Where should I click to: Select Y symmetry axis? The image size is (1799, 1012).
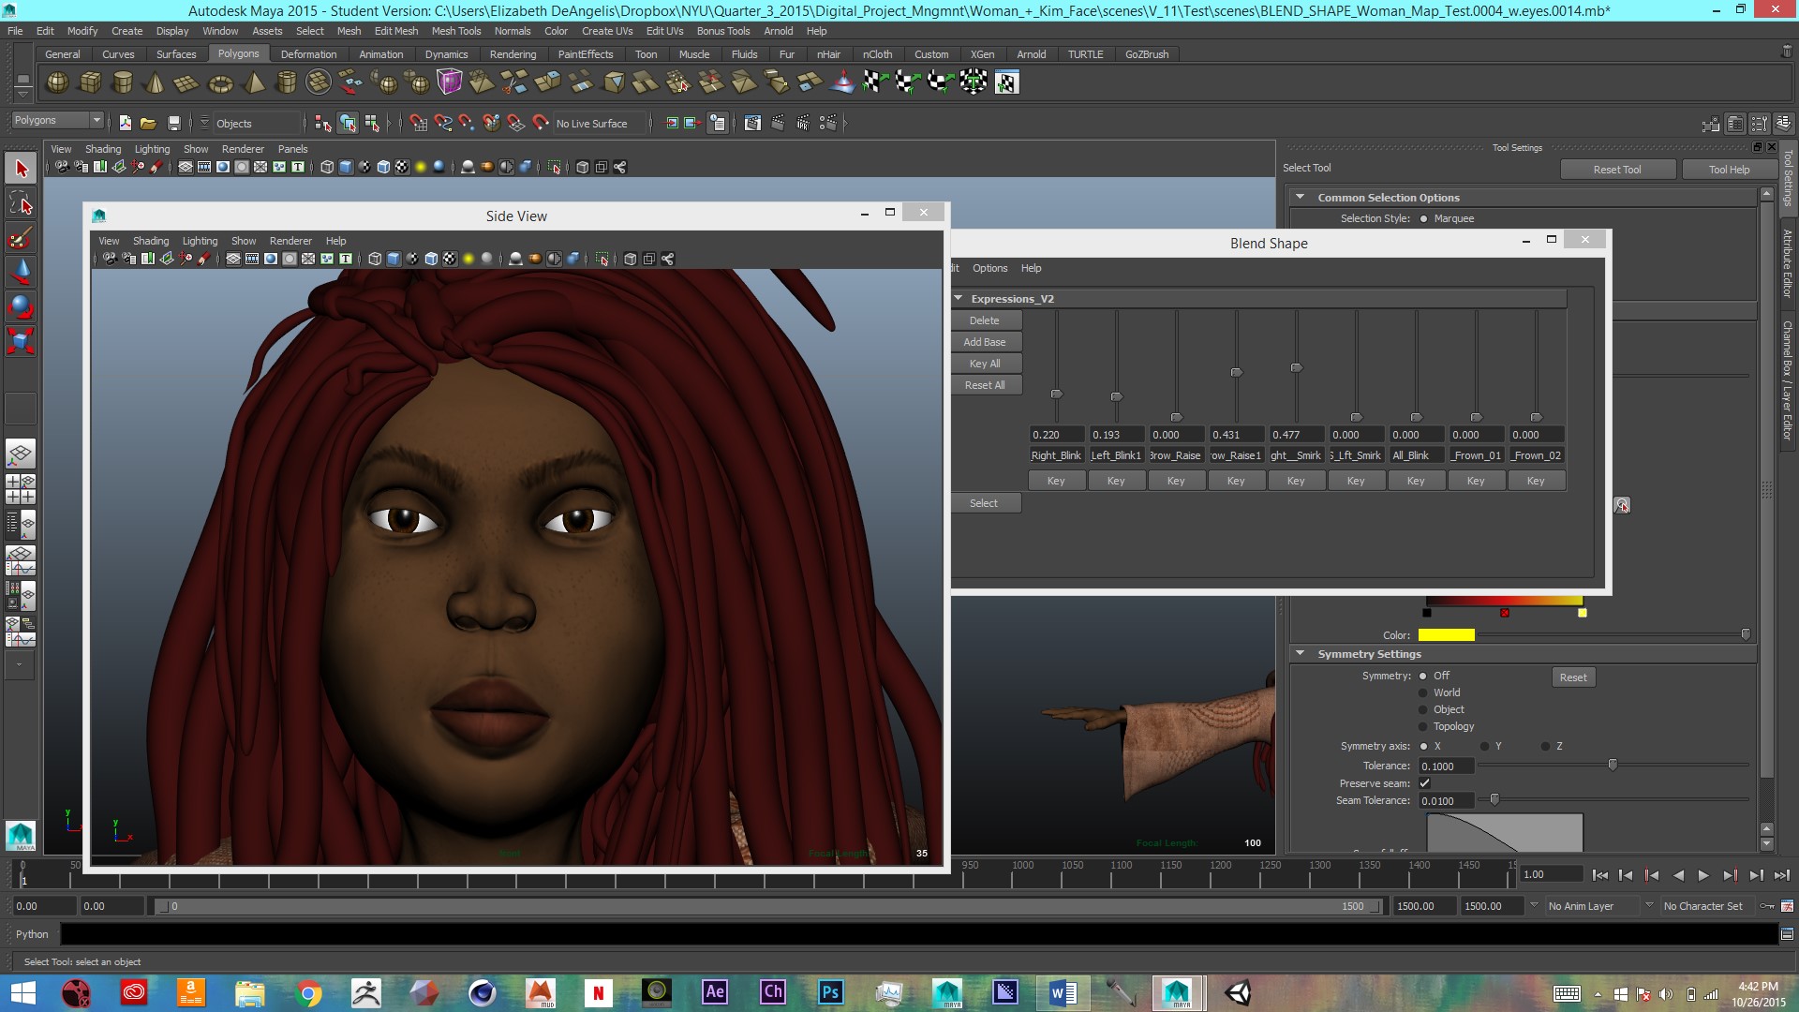(1485, 746)
